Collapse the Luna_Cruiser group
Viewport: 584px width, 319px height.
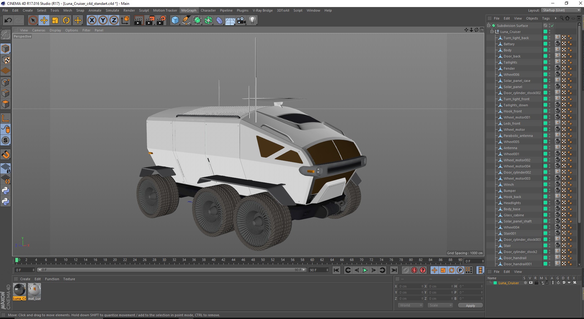[x=492, y=32]
